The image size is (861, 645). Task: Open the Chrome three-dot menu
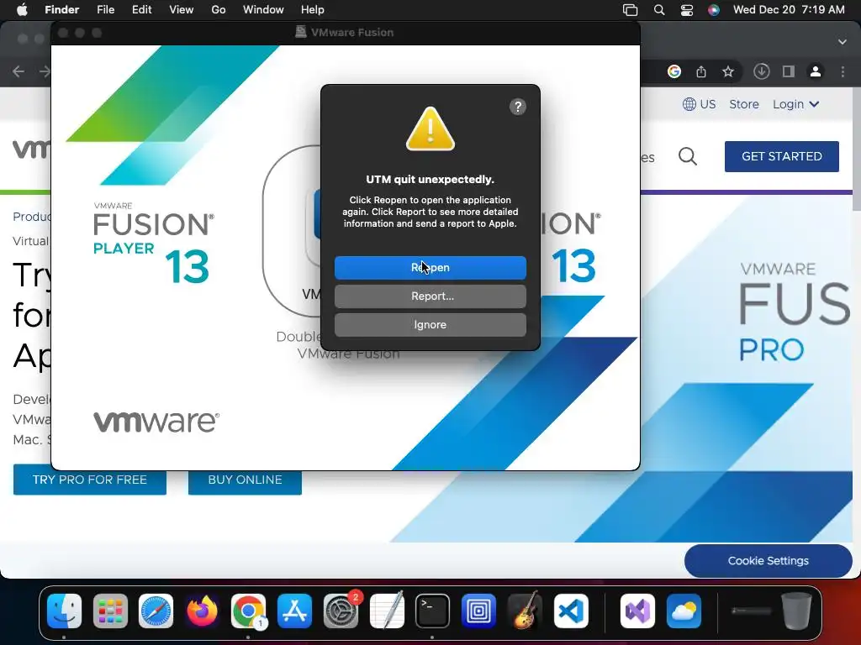click(x=843, y=71)
